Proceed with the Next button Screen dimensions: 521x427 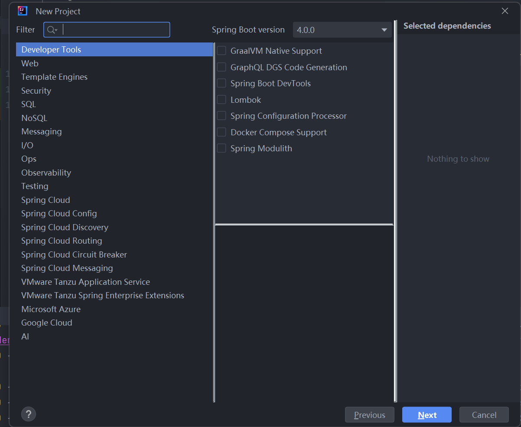click(427, 415)
